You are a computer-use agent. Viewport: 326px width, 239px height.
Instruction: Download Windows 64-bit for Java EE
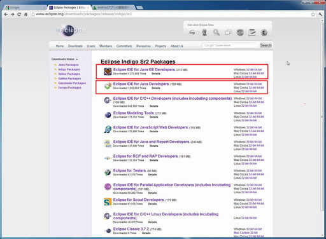point(258,69)
